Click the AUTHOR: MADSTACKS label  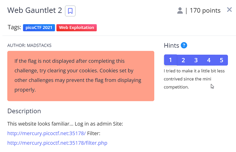(29, 45)
